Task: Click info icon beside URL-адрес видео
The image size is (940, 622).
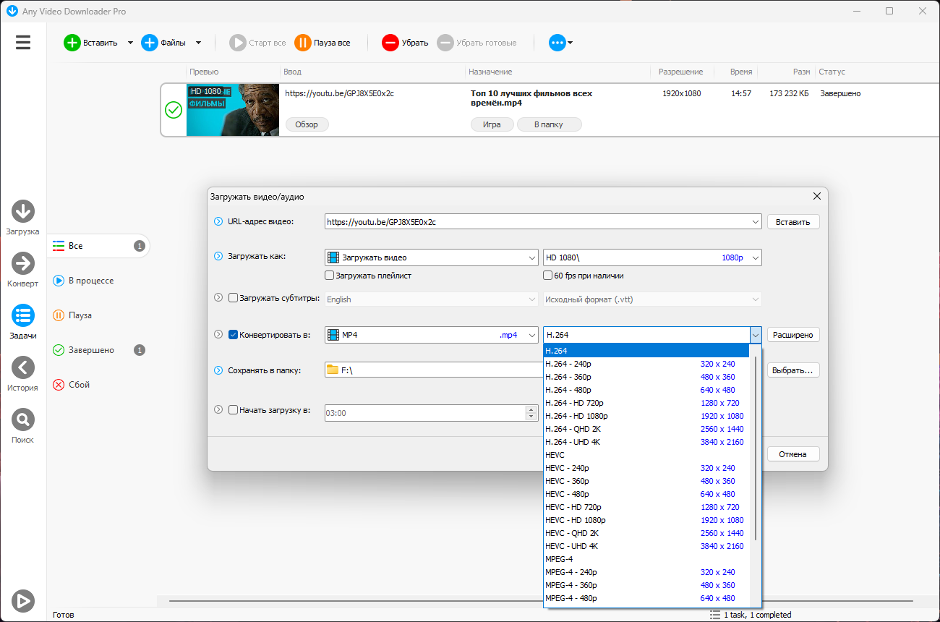Action: click(218, 221)
